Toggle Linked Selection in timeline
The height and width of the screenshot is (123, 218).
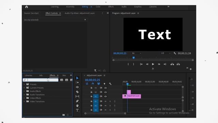[x=98, y=84]
